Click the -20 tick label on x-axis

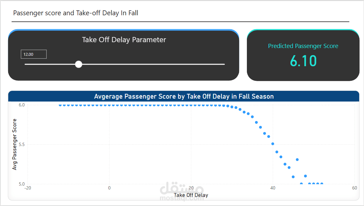(27, 188)
